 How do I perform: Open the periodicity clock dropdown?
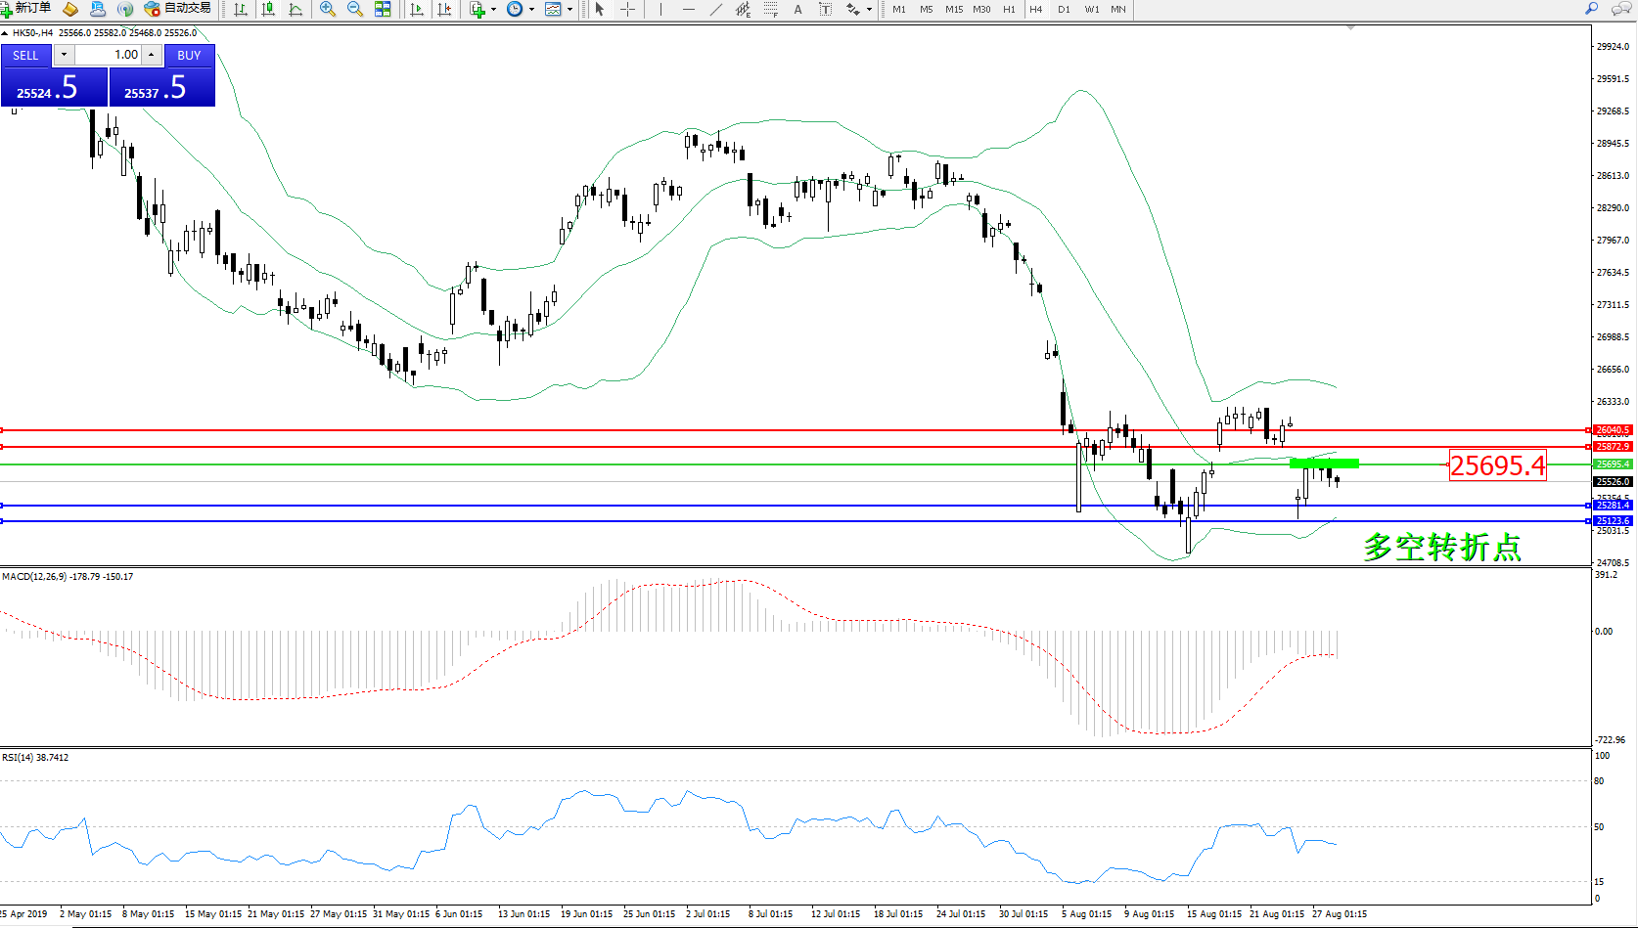coord(531,9)
